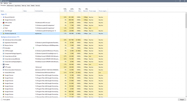Screen dimensions: 187x102
Task: Click the Bonjour Service icon
Action: click(x=3, y=45)
